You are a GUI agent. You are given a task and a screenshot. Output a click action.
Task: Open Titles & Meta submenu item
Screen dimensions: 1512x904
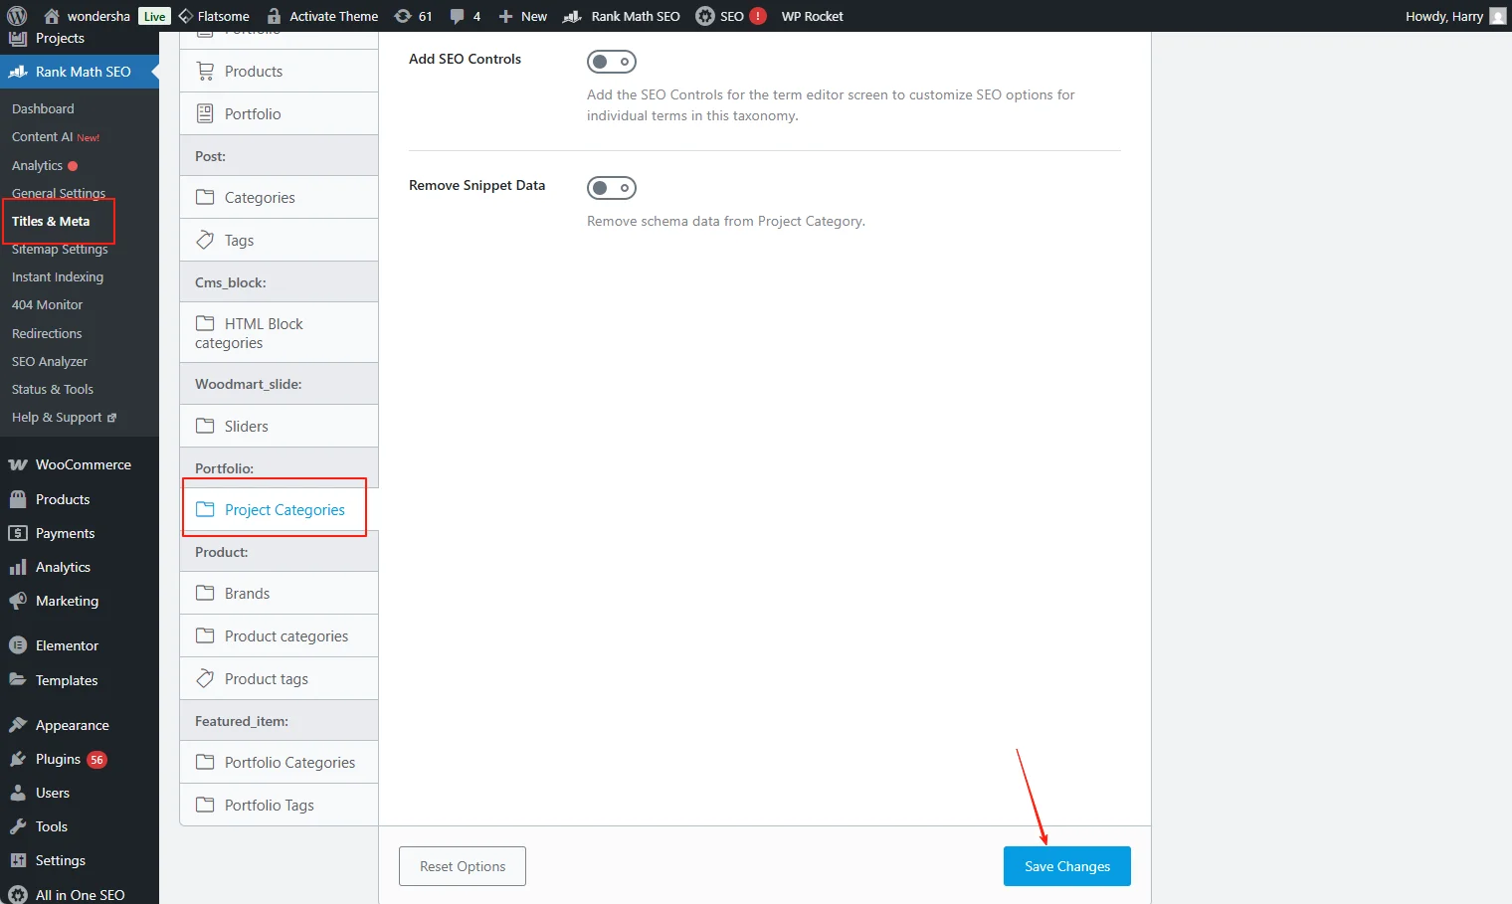51,221
